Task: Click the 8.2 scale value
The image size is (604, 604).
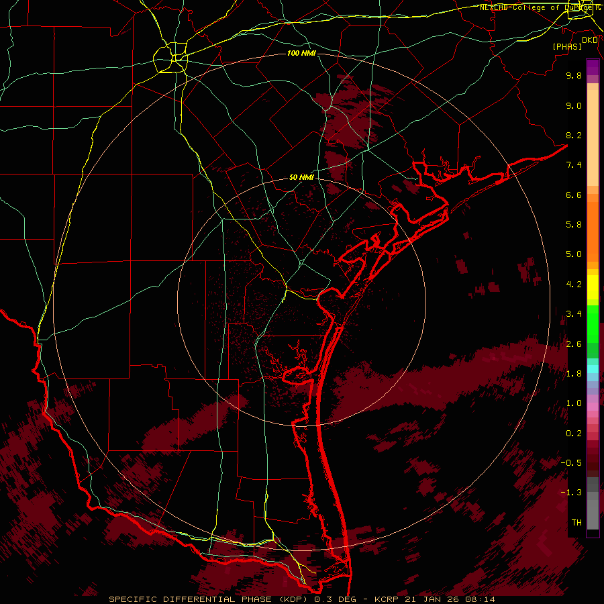Action: (x=574, y=135)
